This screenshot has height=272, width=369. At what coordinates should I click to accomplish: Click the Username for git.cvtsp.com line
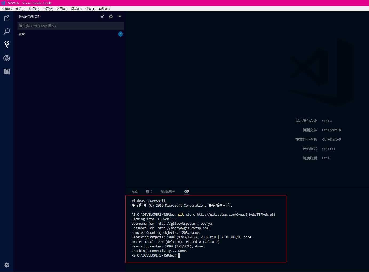click(172, 224)
